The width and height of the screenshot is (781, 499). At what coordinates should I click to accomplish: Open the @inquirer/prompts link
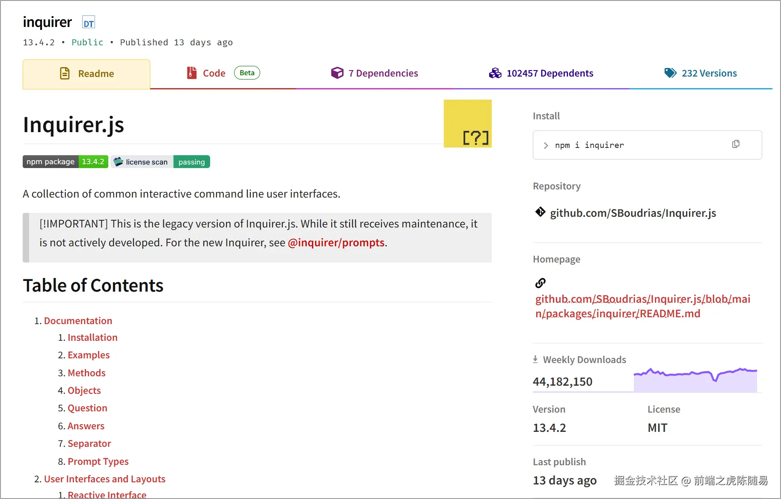[336, 242]
